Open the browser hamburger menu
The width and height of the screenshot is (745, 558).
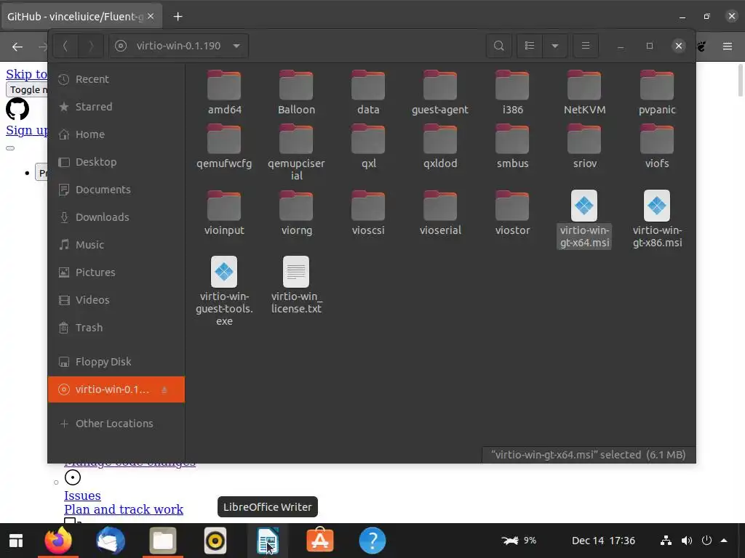click(728, 46)
